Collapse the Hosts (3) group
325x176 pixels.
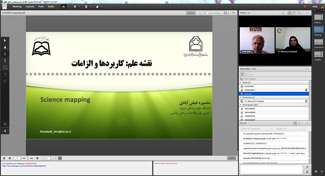(x=240, y=83)
